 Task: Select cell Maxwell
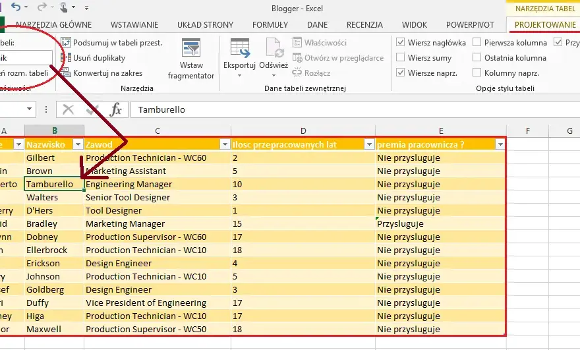54,329
